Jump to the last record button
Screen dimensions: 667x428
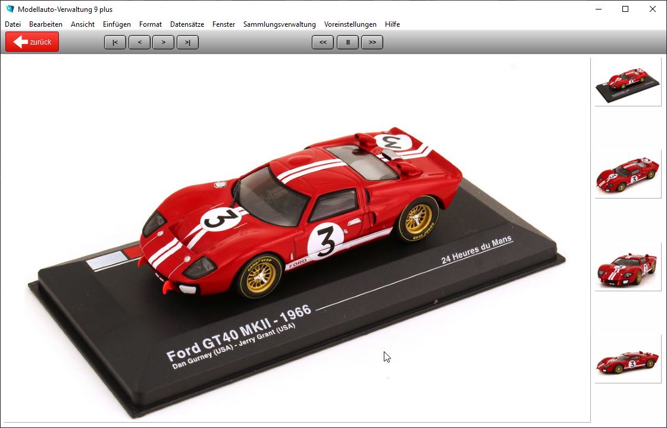[187, 42]
